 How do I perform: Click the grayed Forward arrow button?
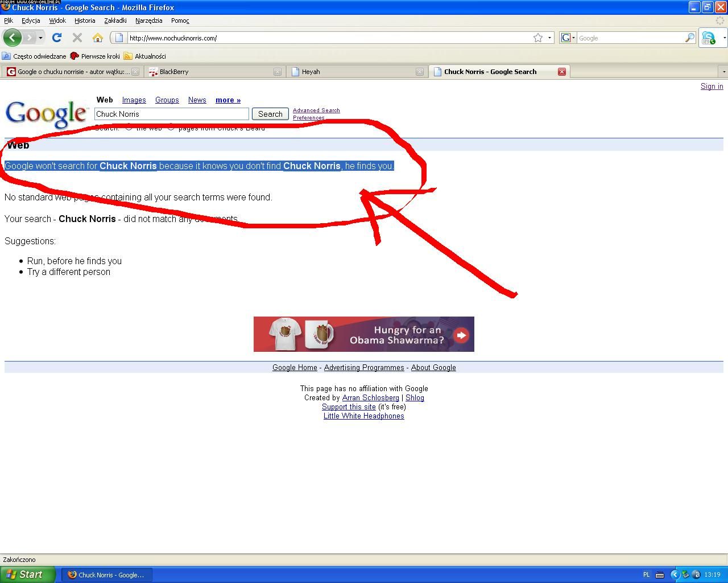(29, 38)
